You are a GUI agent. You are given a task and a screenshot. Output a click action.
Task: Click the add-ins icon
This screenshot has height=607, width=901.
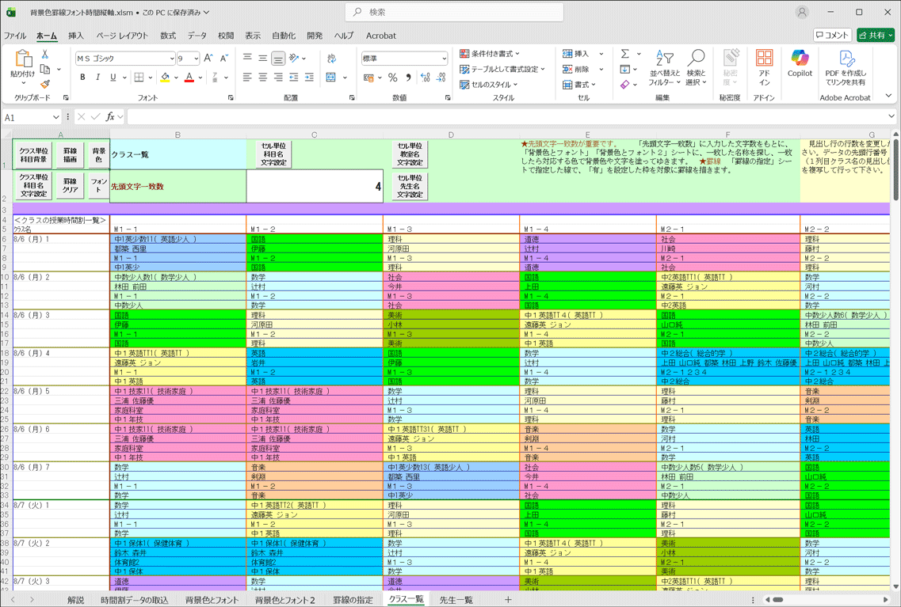(764, 64)
